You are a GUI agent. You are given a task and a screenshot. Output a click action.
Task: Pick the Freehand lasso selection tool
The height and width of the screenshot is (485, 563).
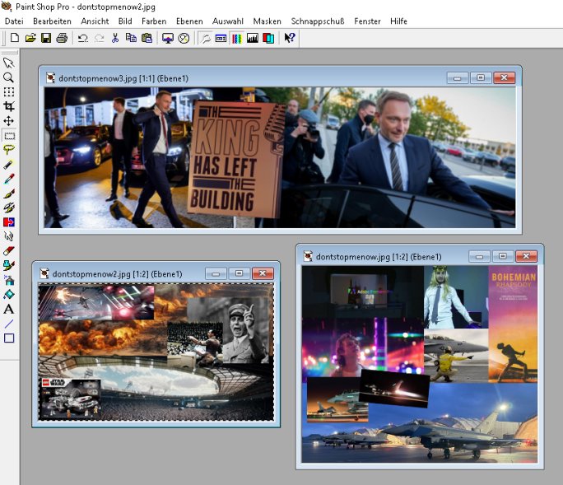9,150
